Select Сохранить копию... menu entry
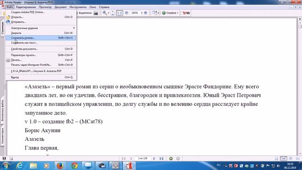 pyautogui.click(x=41, y=38)
